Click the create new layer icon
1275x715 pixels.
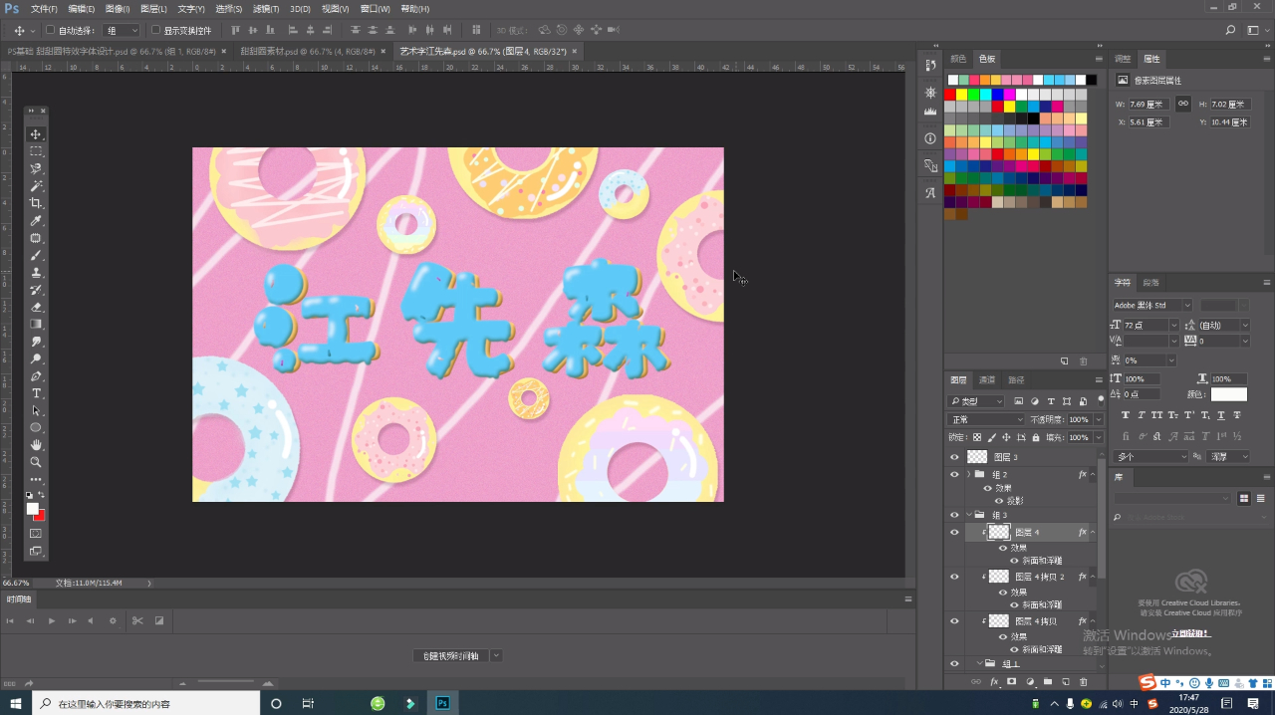1065,681
